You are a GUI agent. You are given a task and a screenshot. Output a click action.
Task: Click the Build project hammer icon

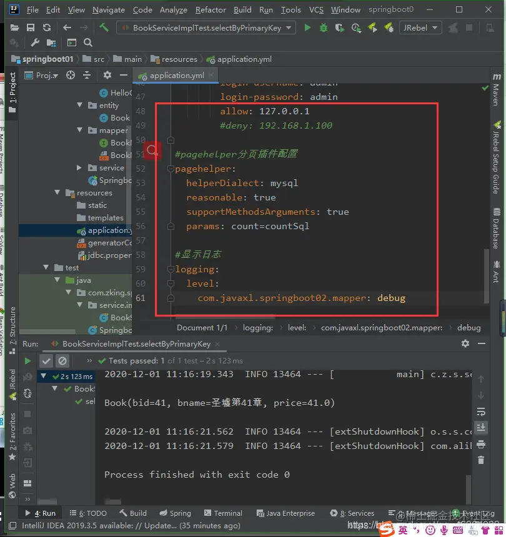[x=104, y=27]
